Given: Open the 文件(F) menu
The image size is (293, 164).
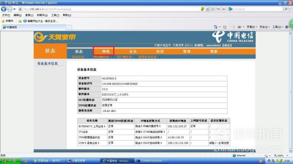Looking at the screenshot, I should pyautogui.click(x=6, y=15).
